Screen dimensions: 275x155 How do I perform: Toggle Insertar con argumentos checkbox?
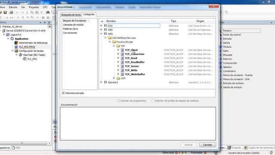tap(119, 101)
